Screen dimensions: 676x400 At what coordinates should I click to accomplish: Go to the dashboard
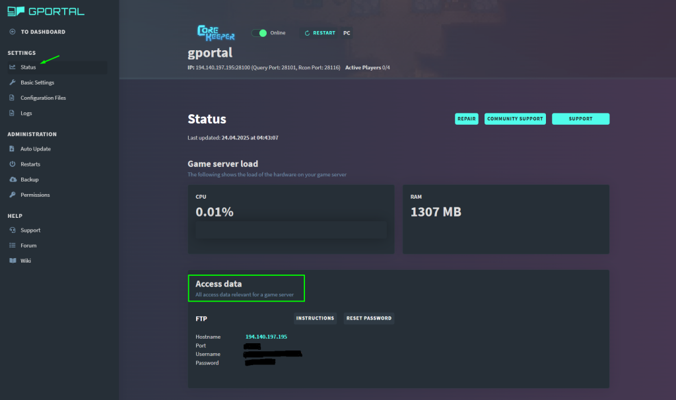tap(43, 32)
